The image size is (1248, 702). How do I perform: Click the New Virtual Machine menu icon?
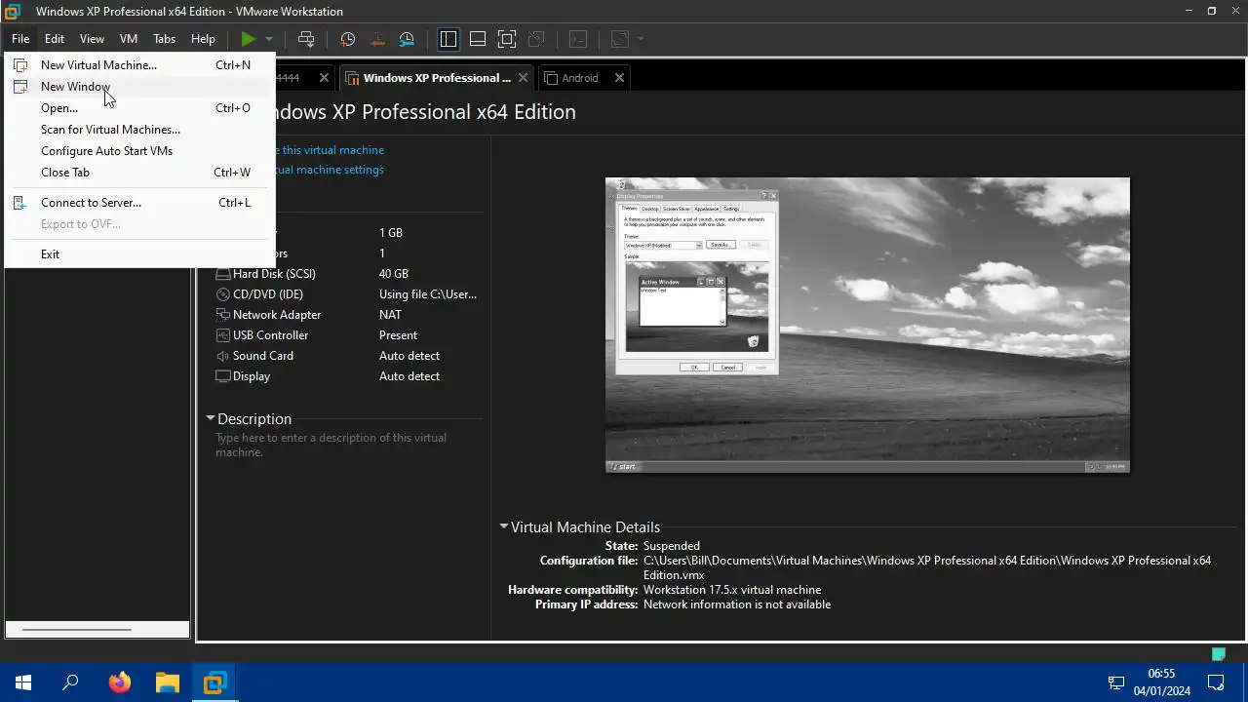point(20,65)
